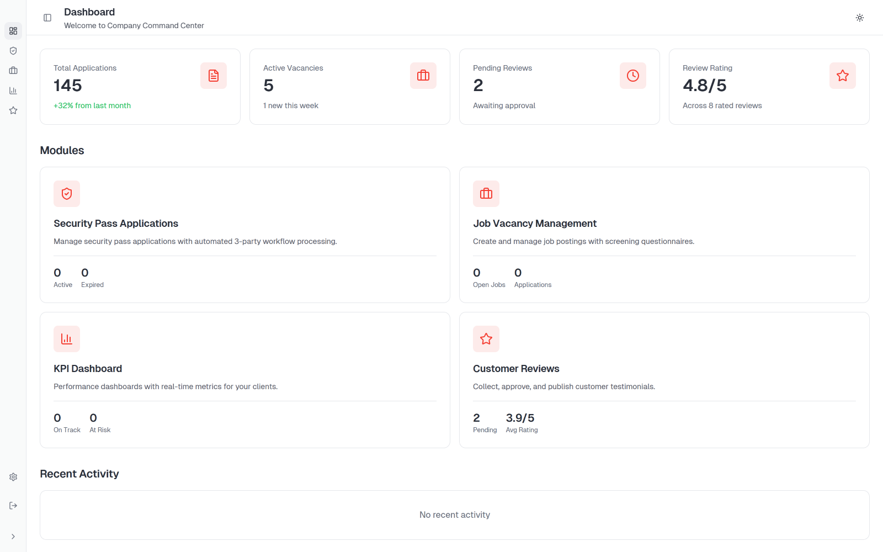
Task: Log out using the sidebar logout icon
Action: [13, 505]
